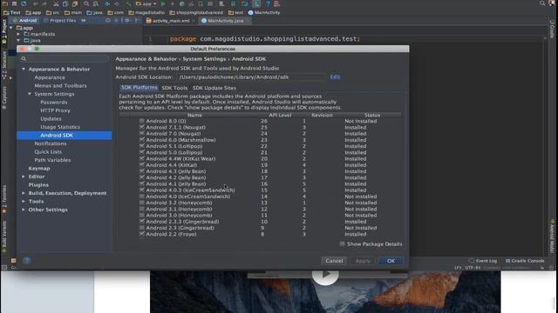Click the Paste toolbar icon

coord(75,3)
